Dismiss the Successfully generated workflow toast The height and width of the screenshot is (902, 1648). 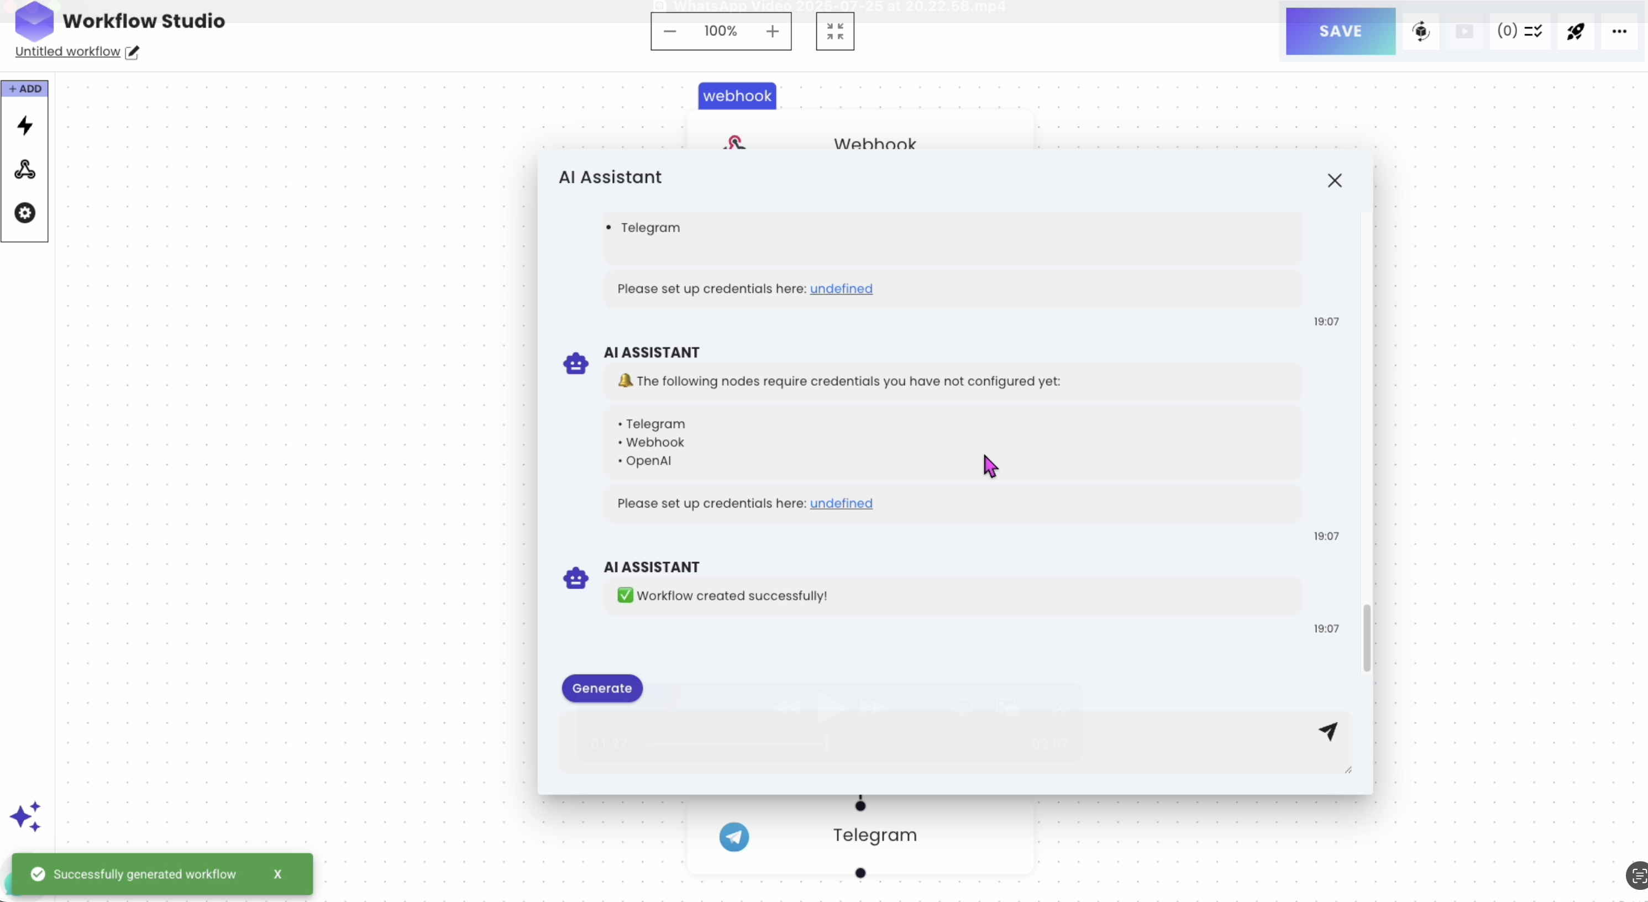(277, 874)
